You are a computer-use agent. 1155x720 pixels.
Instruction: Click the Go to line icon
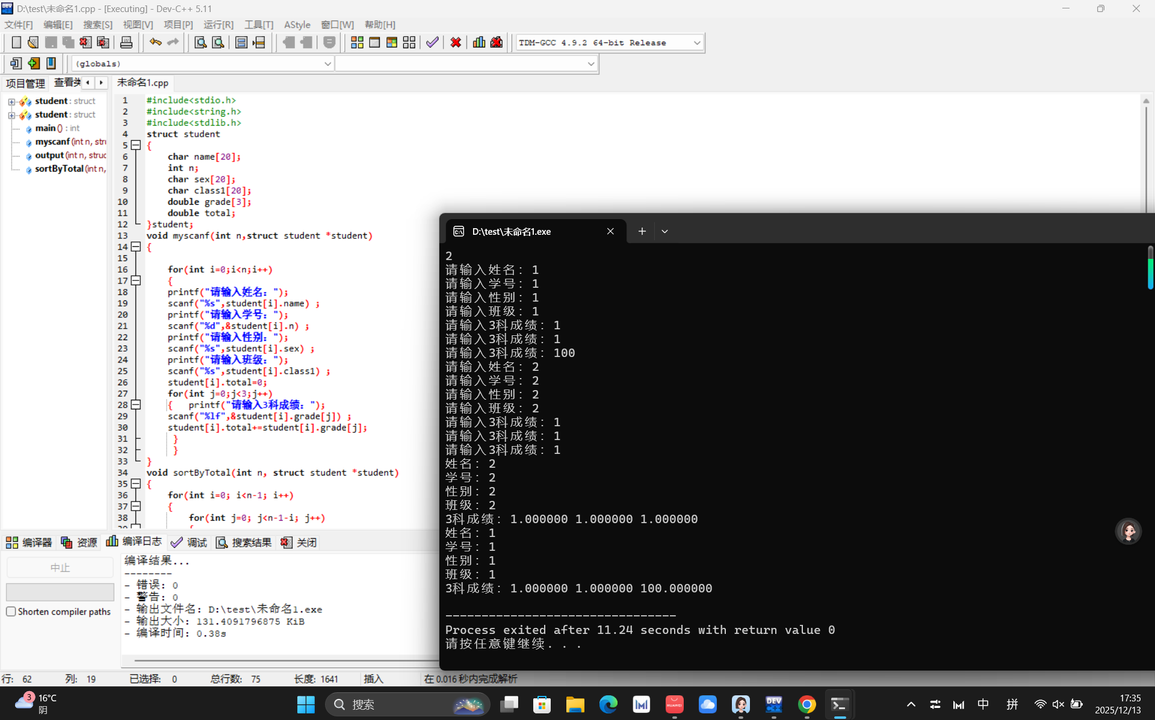[x=259, y=42]
